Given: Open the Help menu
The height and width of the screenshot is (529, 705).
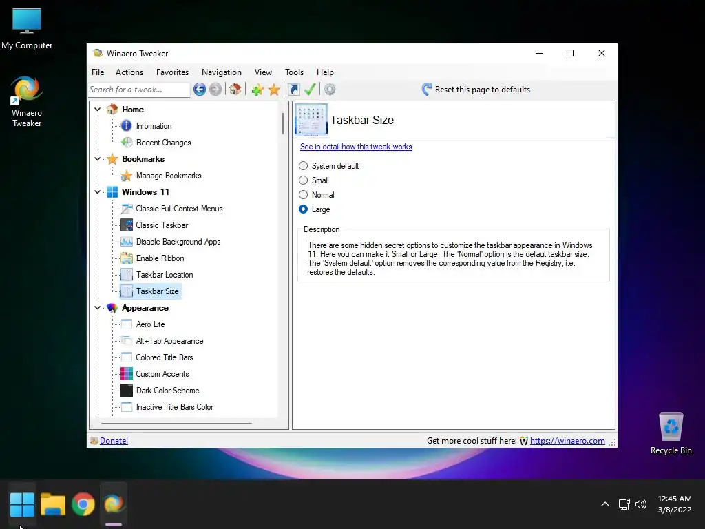Looking at the screenshot, I should 325,72.
